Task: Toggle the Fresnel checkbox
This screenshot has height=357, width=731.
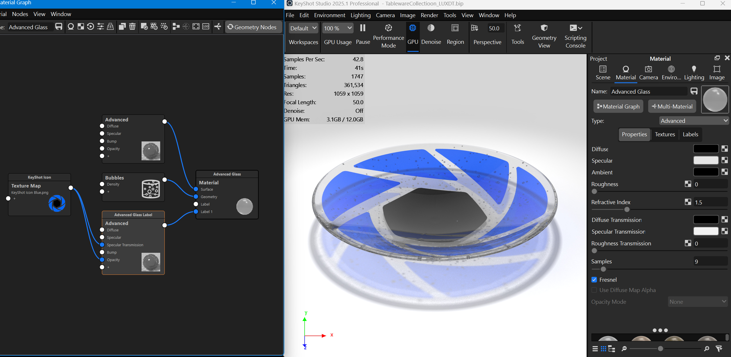Action: point(594,280)
